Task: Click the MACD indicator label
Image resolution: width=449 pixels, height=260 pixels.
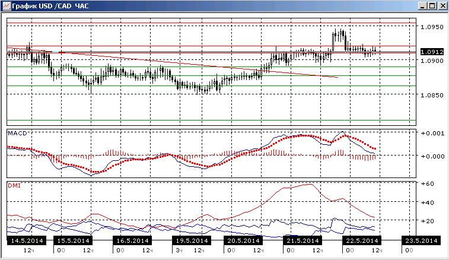Action: pyautogui.click(x=17, y=133)
